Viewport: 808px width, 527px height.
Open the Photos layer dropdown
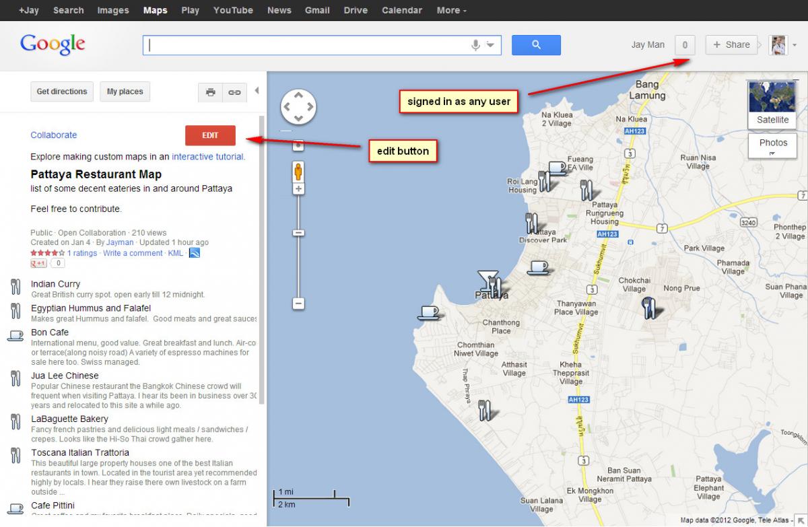point(773,146)
